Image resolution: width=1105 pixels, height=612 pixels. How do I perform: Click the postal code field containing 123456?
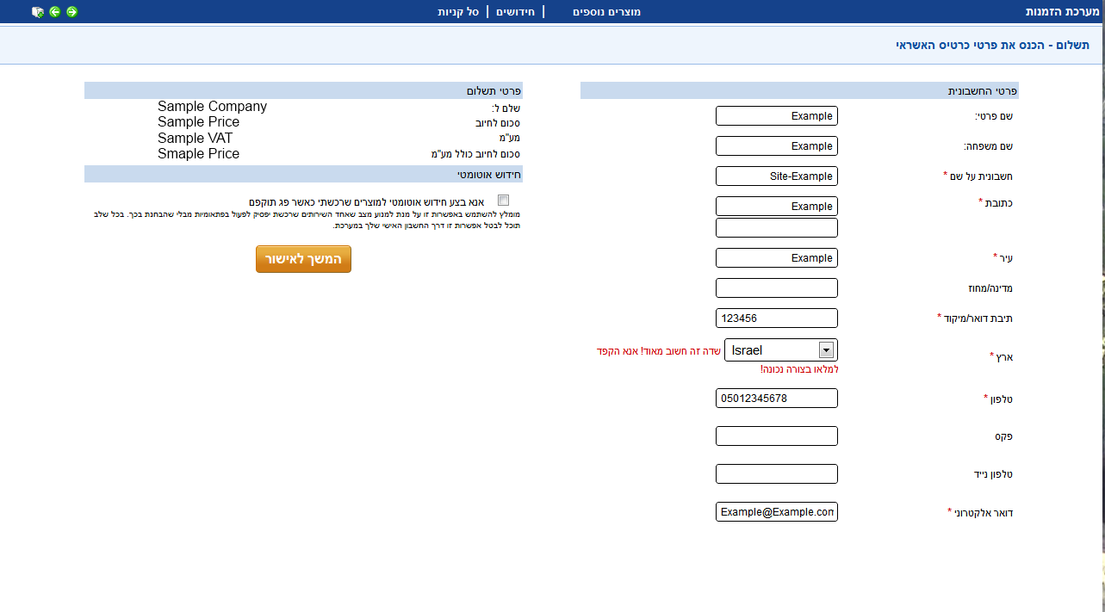click(x=776, y=318)
